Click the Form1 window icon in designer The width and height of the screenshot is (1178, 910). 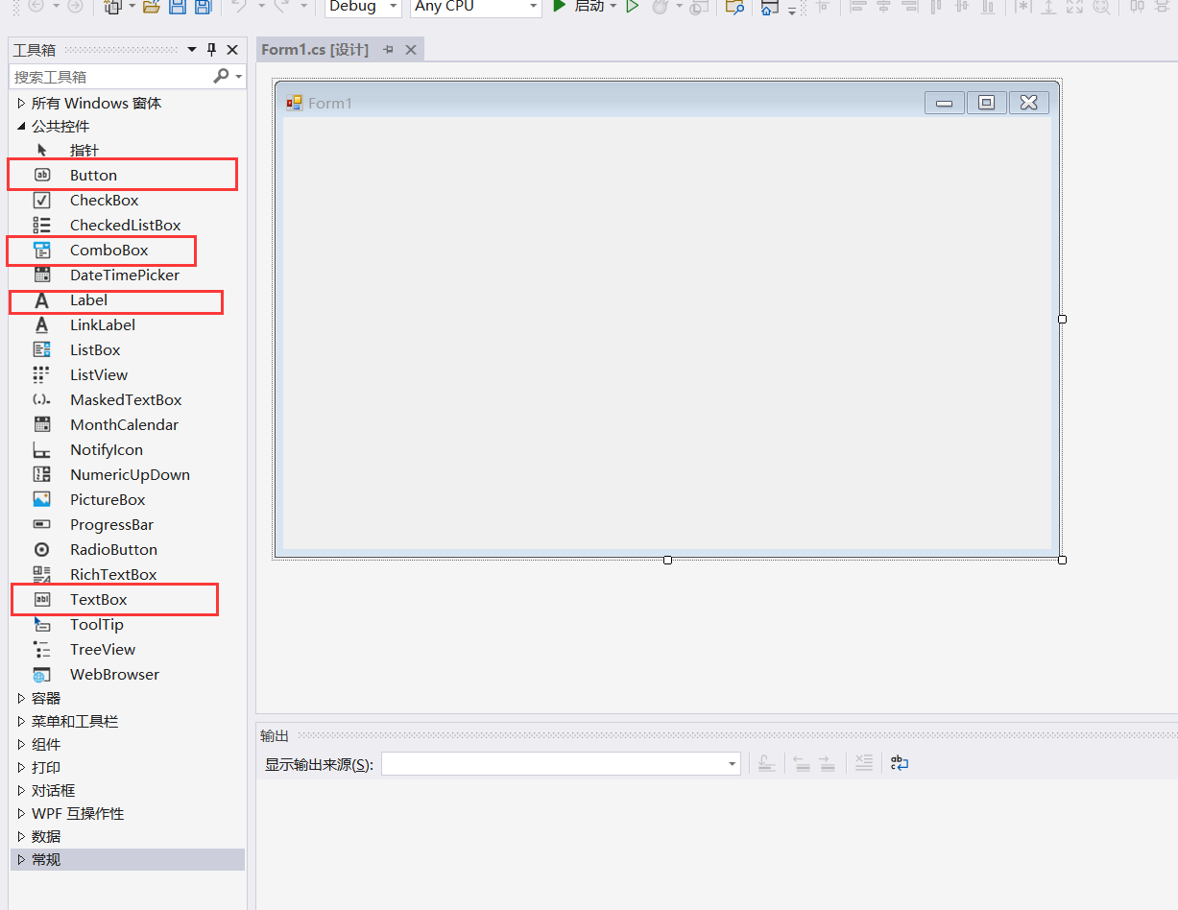294,103
